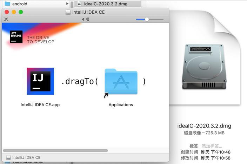Click the JetBrains logo in banner
Image resolution: width=247 pixels, height=164 pixels.
pyautogui.click(x=16, y=37)
